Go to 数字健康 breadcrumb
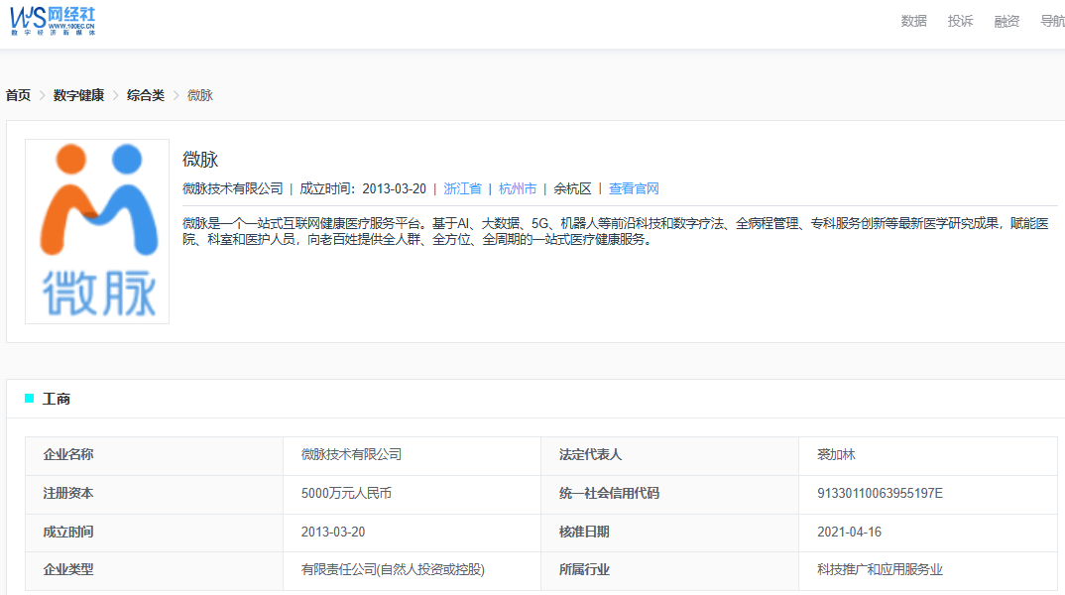Viewport: 1065px width, 595px height. 78,95
